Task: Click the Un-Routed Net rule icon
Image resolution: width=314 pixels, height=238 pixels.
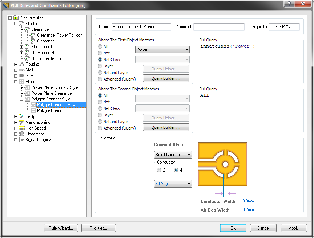Action: (27, 53)
